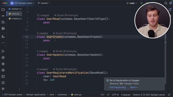This screenshot has width=173, height=97.
Task: Click UserRead class name in code
Action: coord(53,19)
